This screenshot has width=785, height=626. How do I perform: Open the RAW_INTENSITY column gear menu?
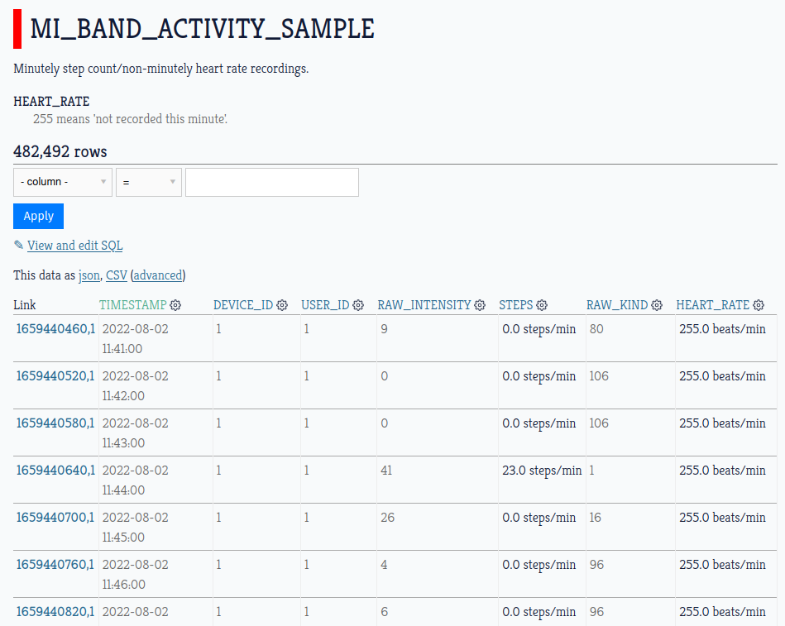coord(480,305)
